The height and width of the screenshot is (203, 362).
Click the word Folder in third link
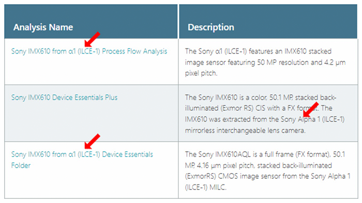pos(21,165)
